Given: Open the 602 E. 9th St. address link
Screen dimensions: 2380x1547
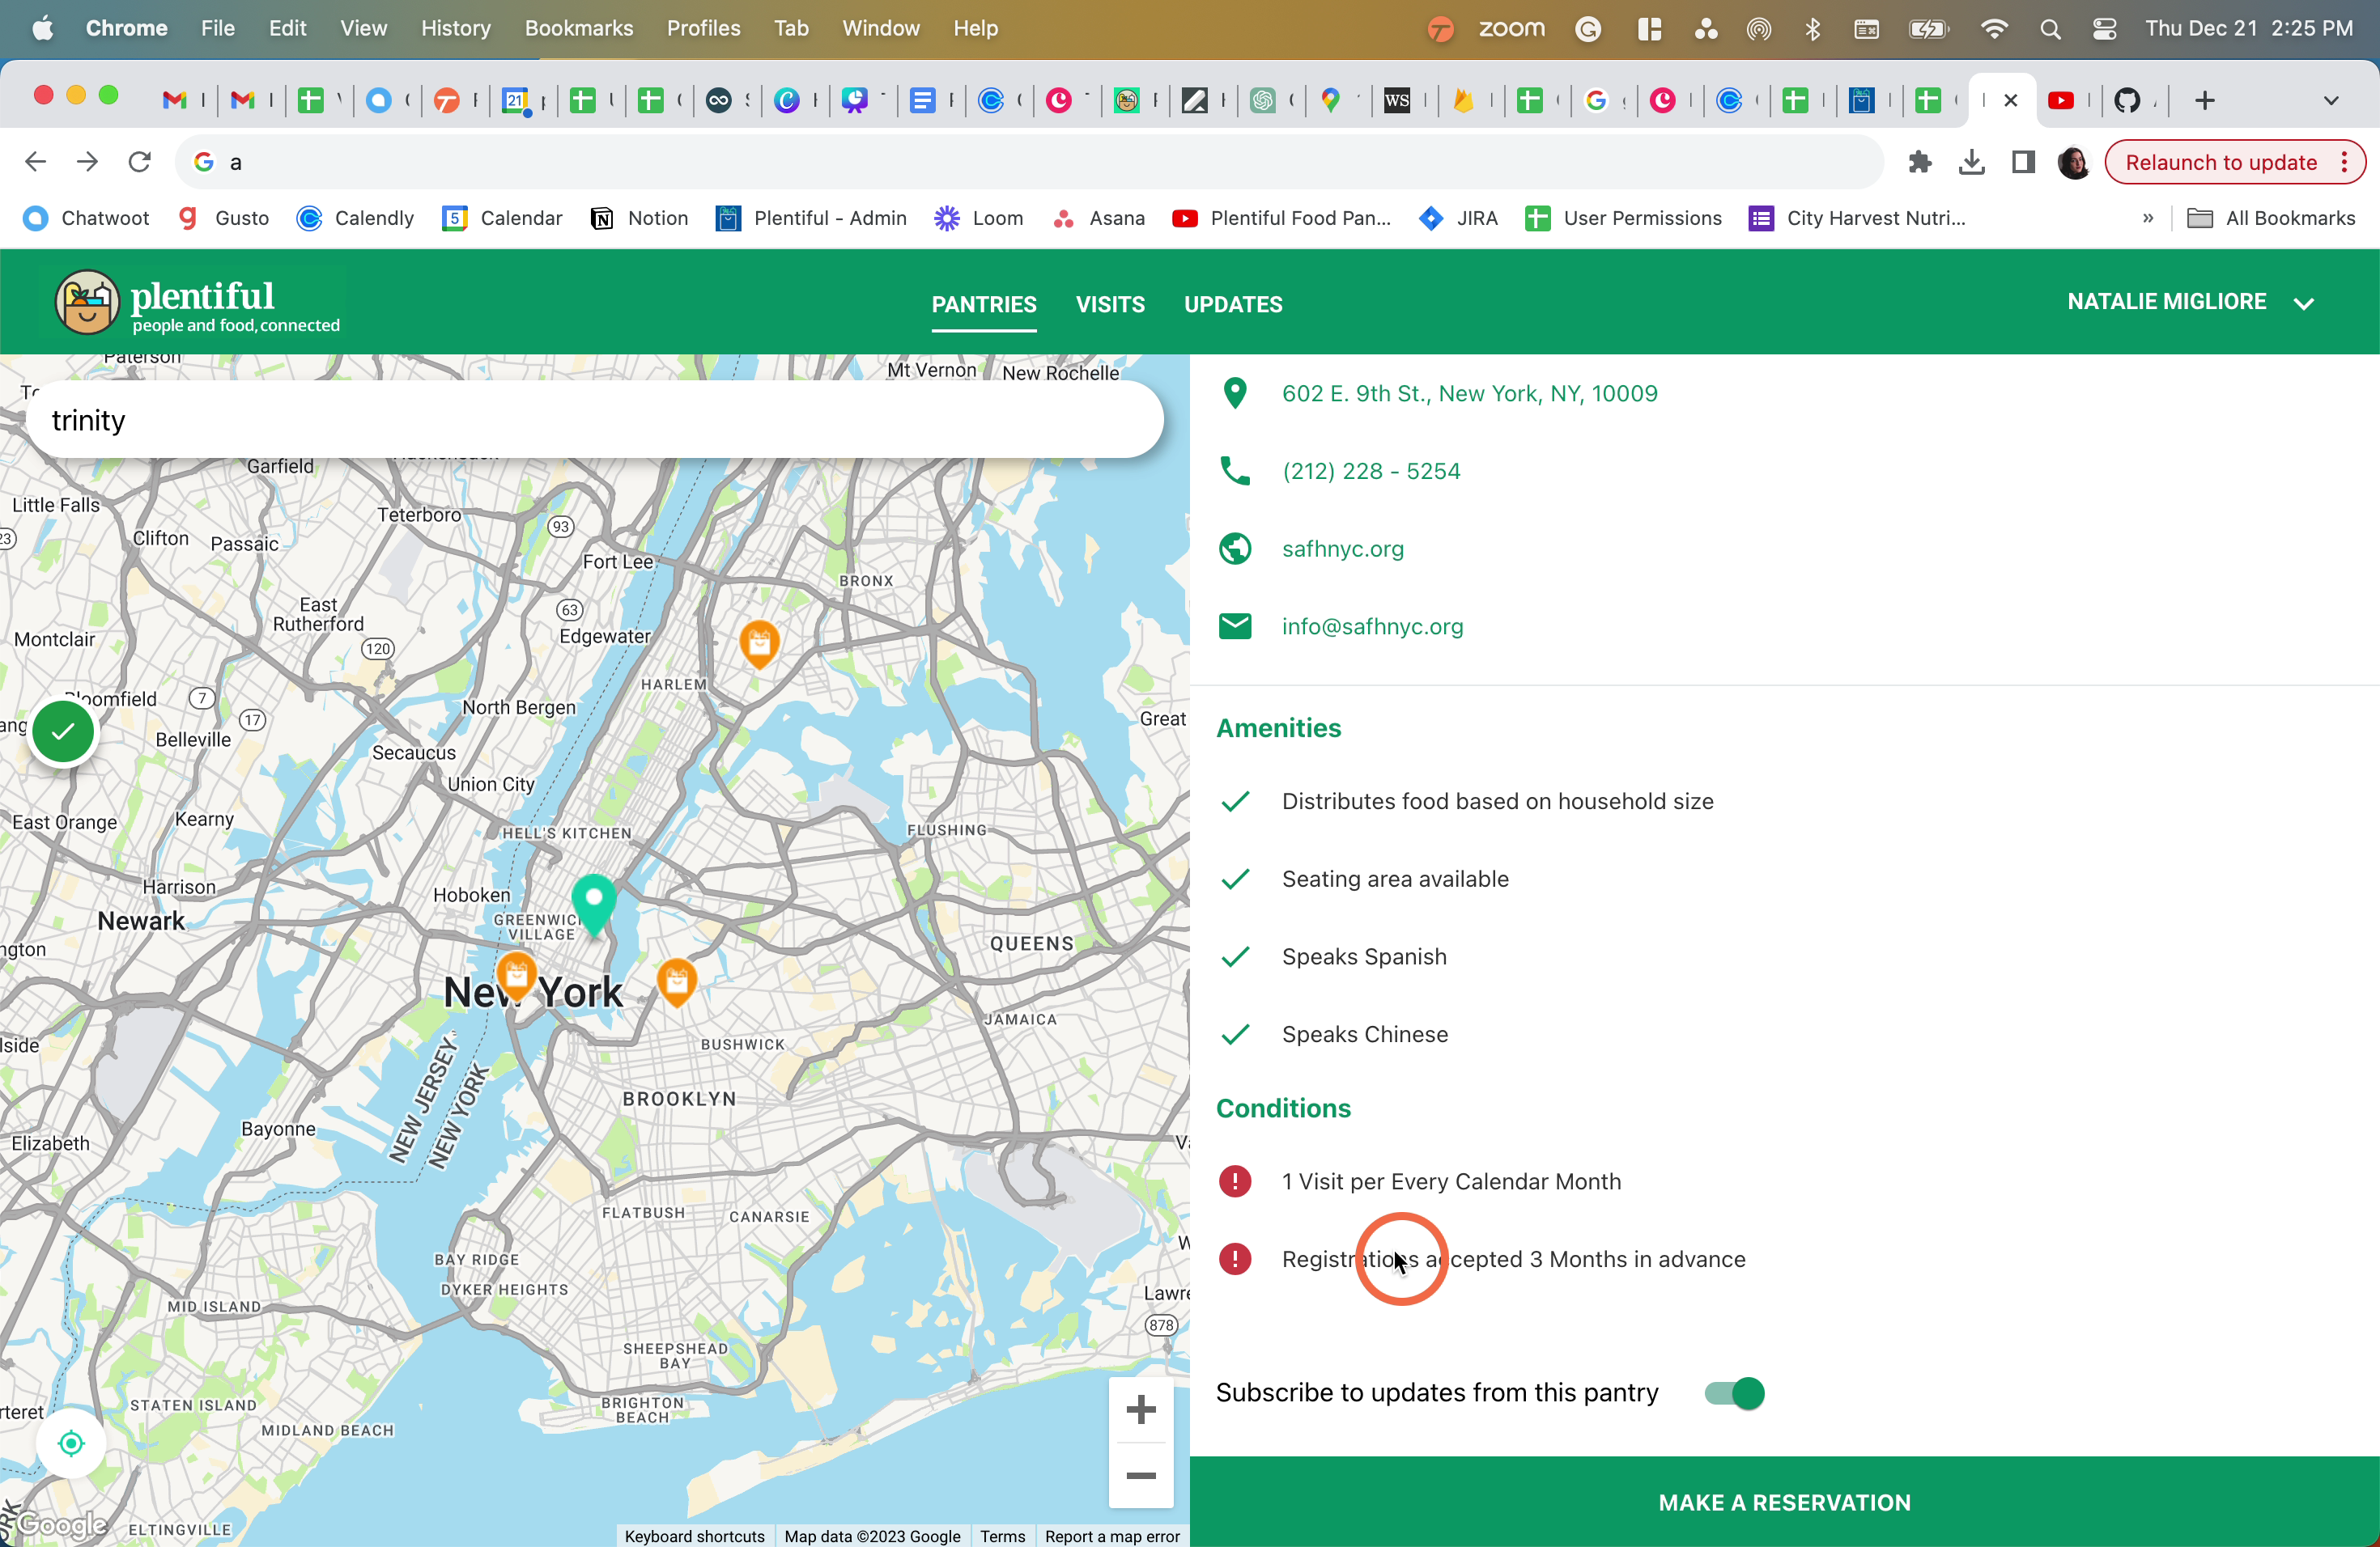Looking at the screenshot, I should [1469, 394].
